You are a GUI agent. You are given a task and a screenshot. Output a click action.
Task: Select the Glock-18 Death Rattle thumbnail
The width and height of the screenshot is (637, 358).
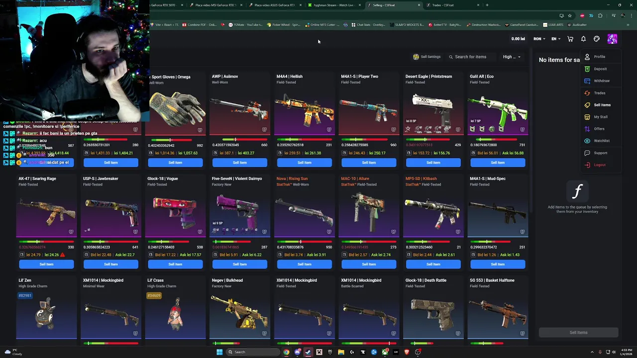[433, 314]
